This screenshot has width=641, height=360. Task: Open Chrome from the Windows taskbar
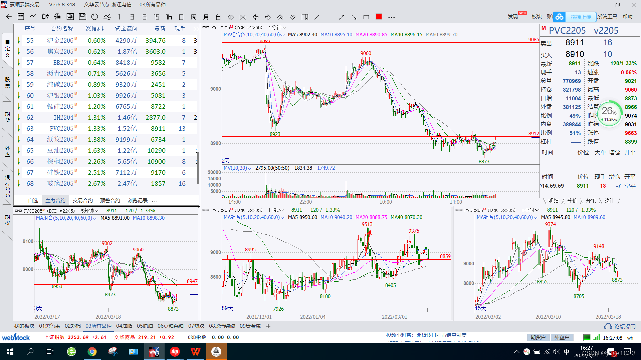[92, 352]
